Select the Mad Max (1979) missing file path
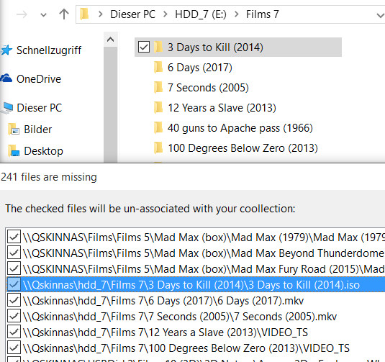385x362 pixels. pos(204,237)
